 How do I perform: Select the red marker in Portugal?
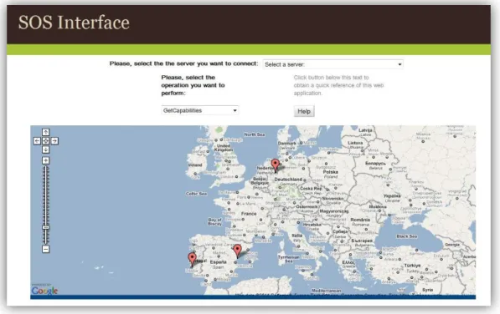(192, 259)
